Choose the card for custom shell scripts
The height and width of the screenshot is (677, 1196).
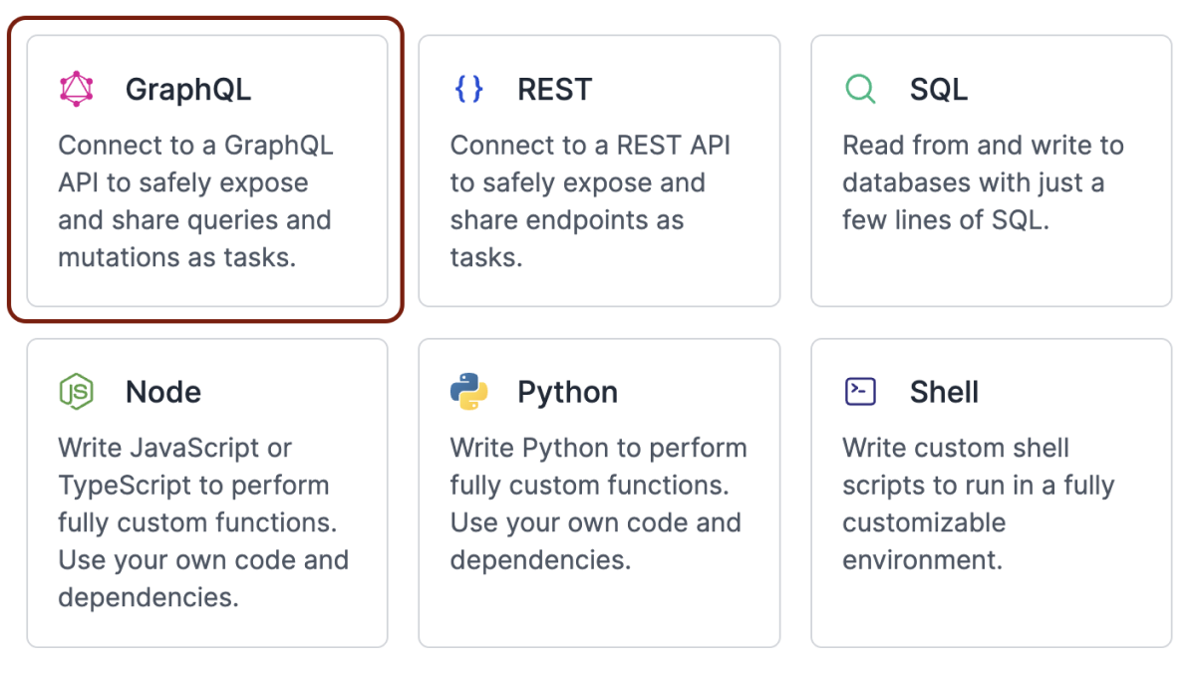pyautogui.click(x=992, y=494)
